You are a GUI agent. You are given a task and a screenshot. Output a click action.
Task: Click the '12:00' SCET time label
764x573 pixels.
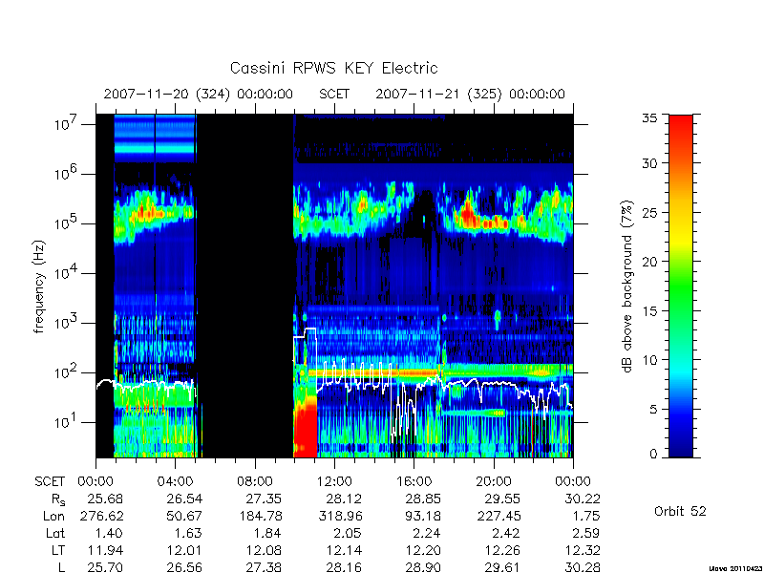point(334,482)
